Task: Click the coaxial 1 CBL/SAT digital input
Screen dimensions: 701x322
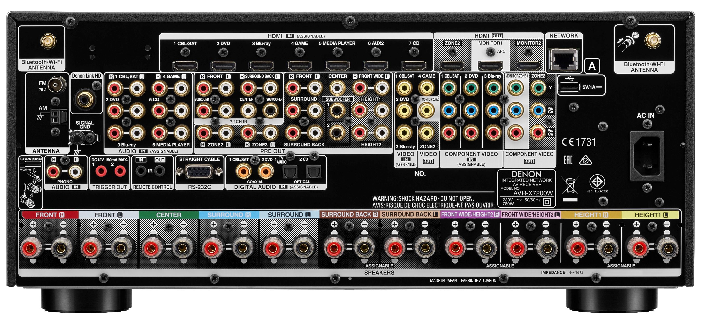Action: (243, 172)
